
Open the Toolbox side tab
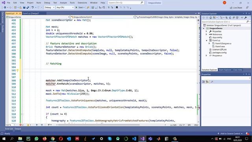[x=3, y=29]
